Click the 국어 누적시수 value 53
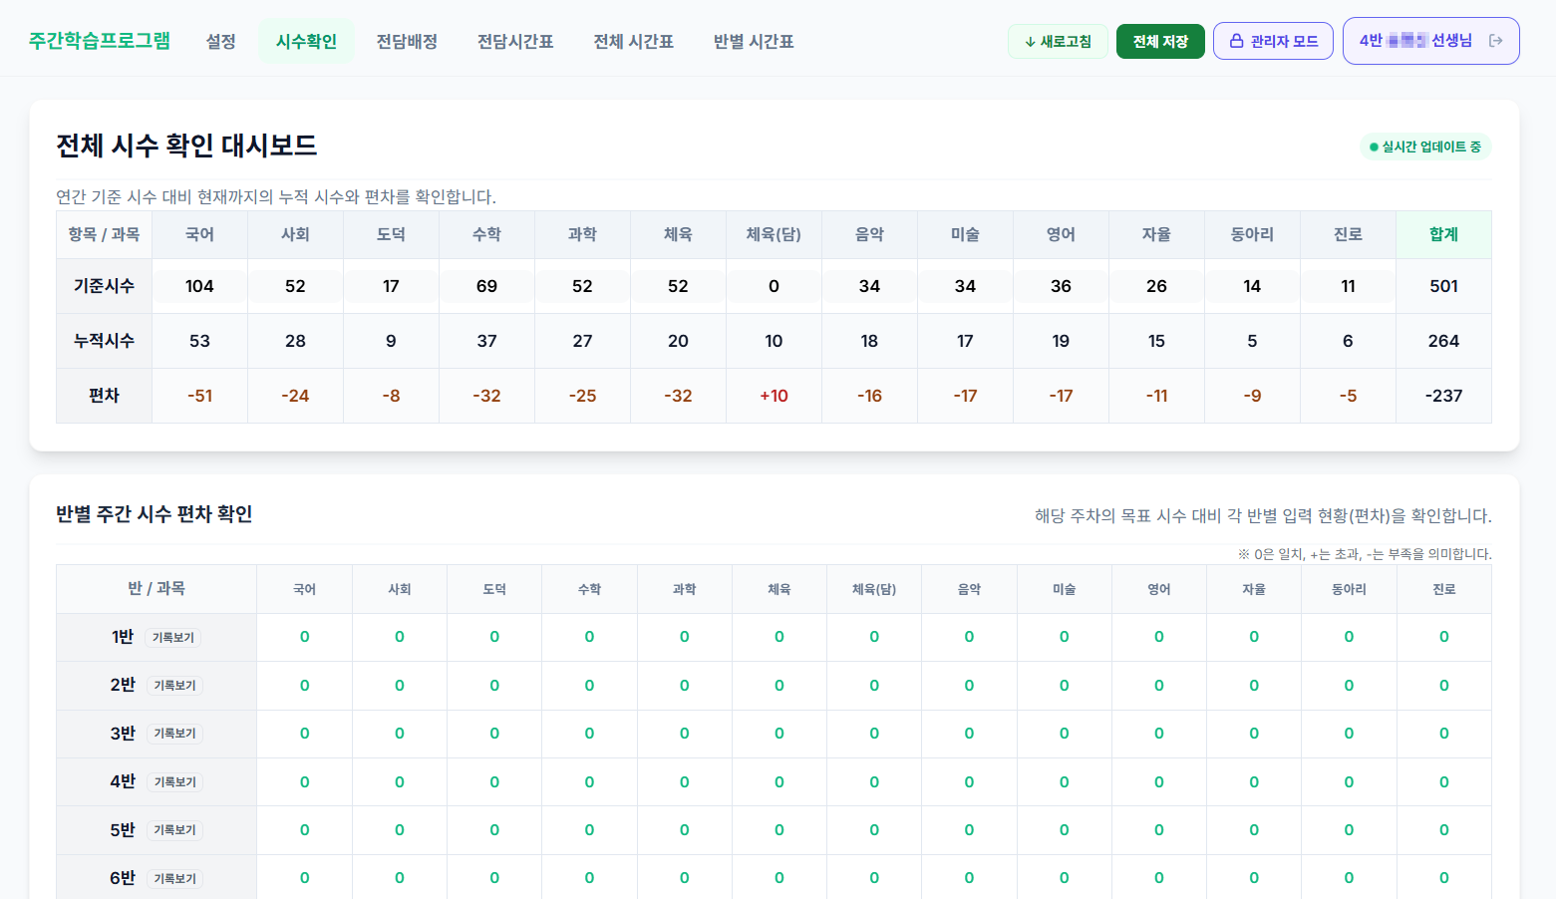The image size is (1556, 899). [199, 341]
